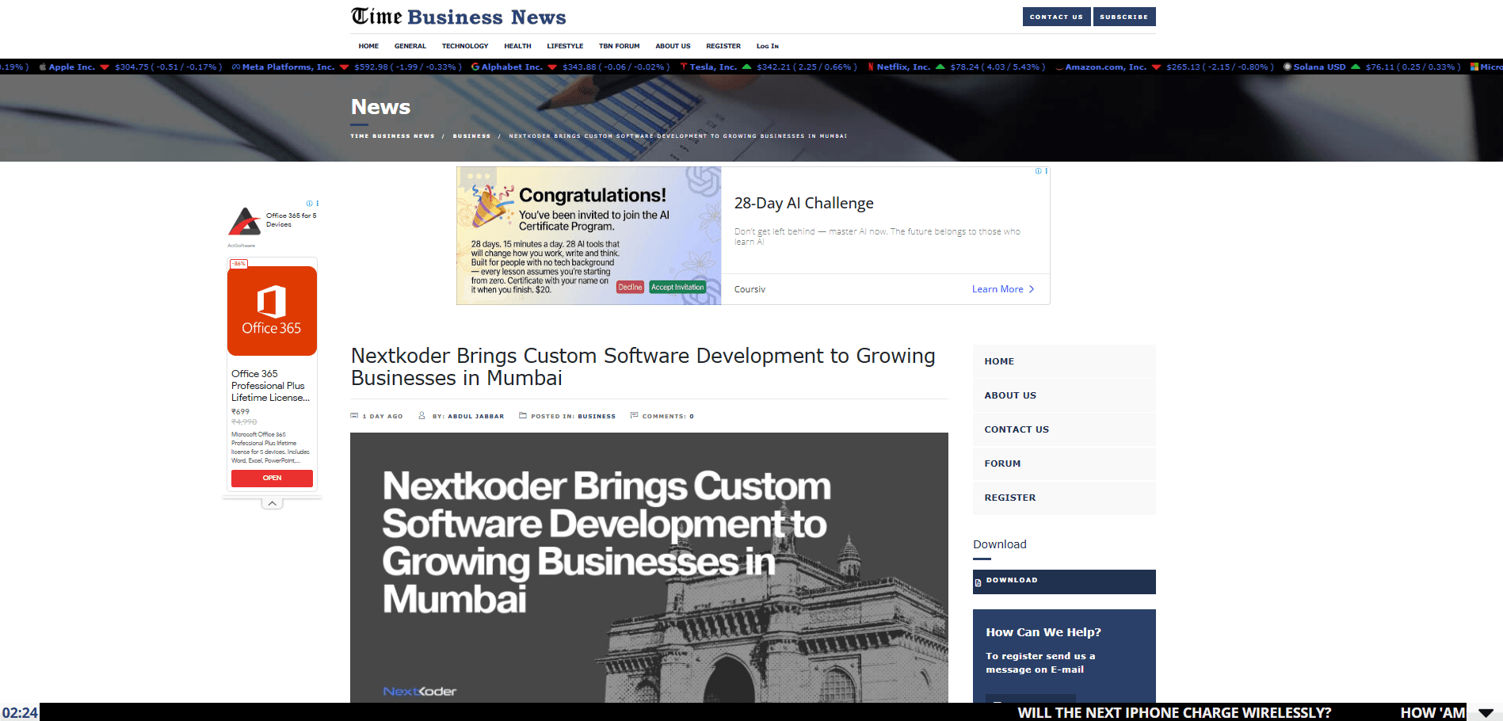Click the Apple Inc. ticker entry
Image resolution: width=1503 pixels, height=721 pixels.
(x=130, y=67)
